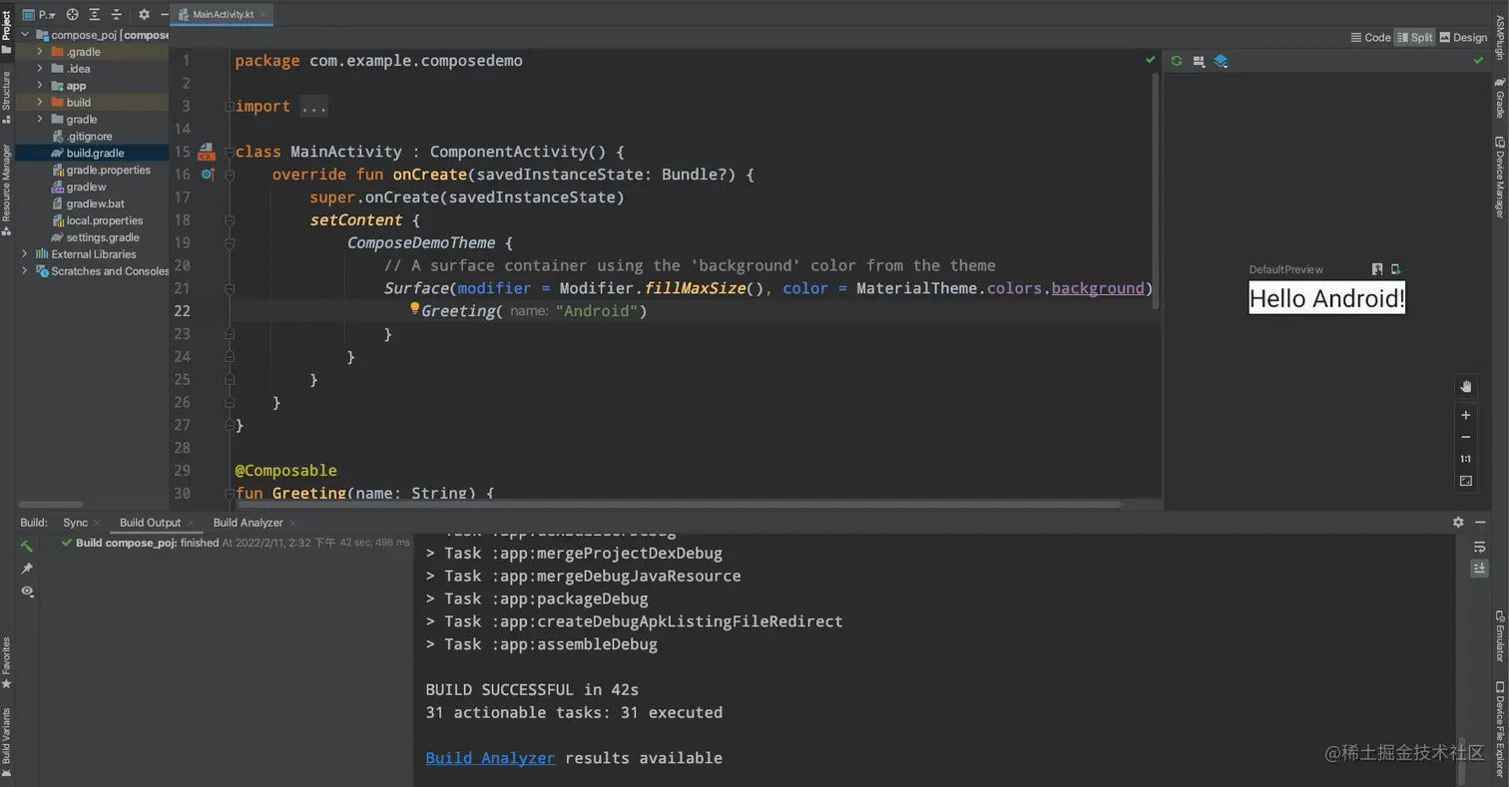Viewport: 1509px width, 787px height.
Task: Hide the Project panel with the minus icon
Action: [x=165, y=15]
